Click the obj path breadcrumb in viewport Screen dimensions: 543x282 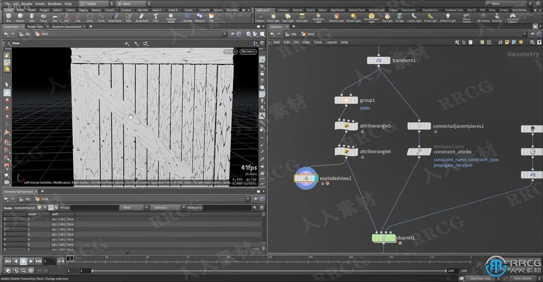(27, 34)
